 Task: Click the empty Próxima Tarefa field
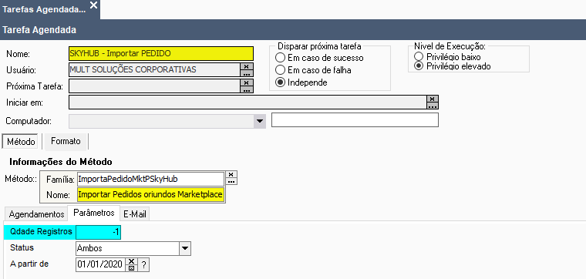(154, 86)
